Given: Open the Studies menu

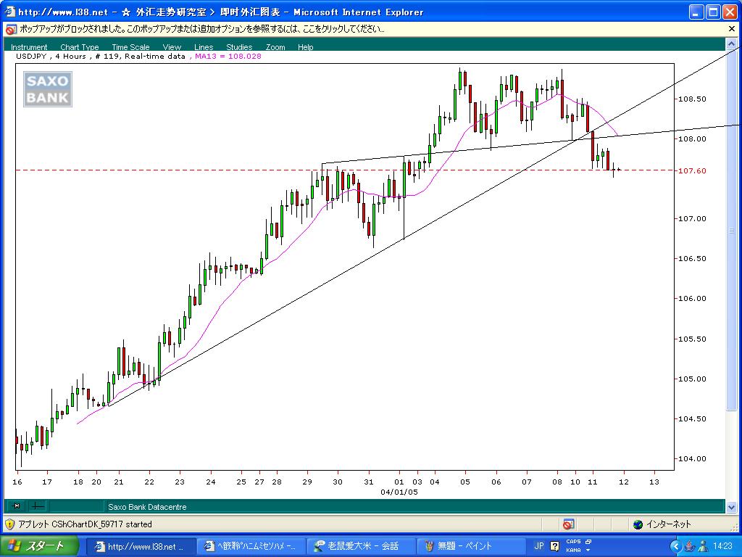Looking at the screenshot, I should pyautogui.click(x=239, y=46).
